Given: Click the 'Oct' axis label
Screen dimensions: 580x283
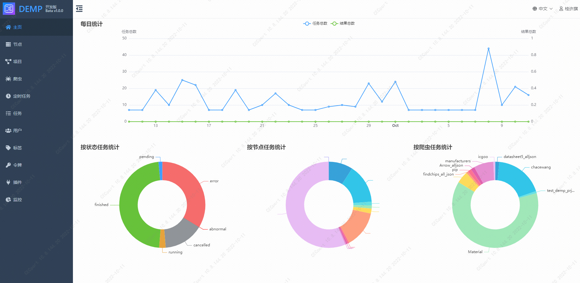Looking at the screenshot, I should [395, 126].
